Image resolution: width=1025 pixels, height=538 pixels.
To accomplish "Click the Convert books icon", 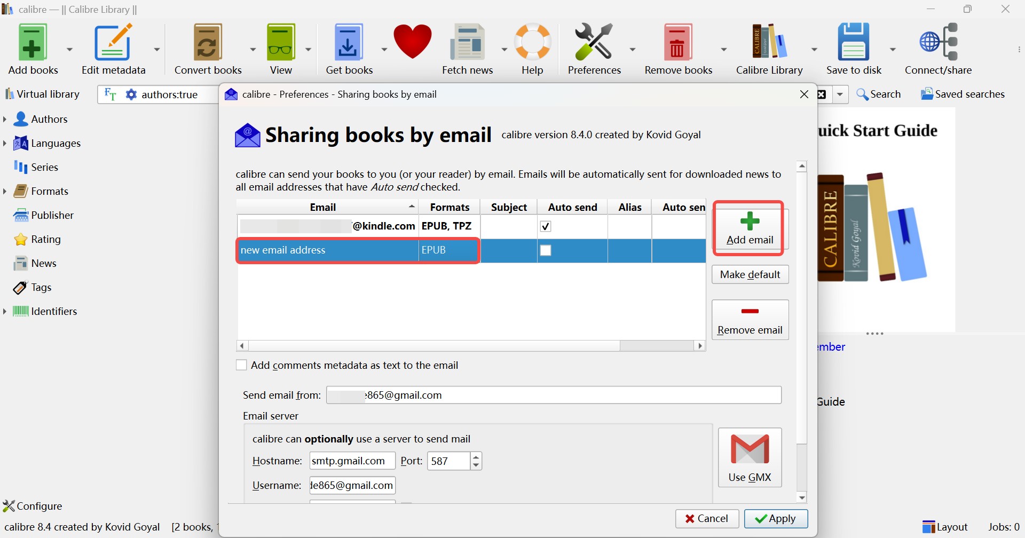I will [x=208, y=48].
